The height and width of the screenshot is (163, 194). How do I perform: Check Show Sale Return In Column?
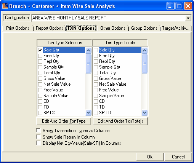(x=38, y=137)
